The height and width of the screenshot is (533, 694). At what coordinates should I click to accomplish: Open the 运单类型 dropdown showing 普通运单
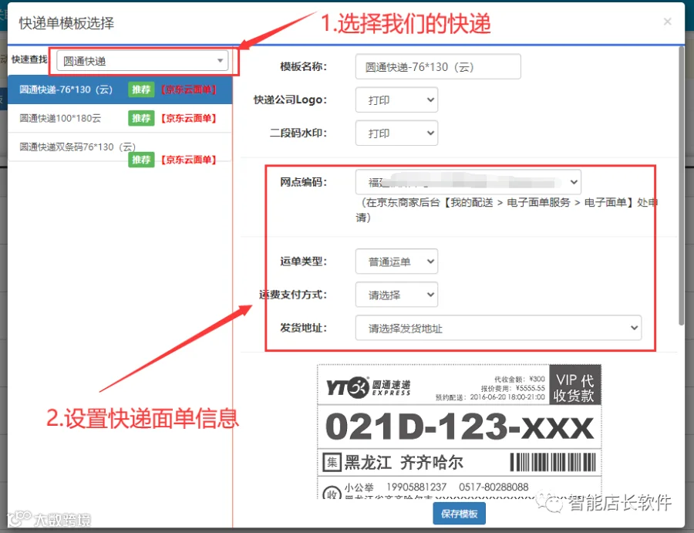(396, 261)
